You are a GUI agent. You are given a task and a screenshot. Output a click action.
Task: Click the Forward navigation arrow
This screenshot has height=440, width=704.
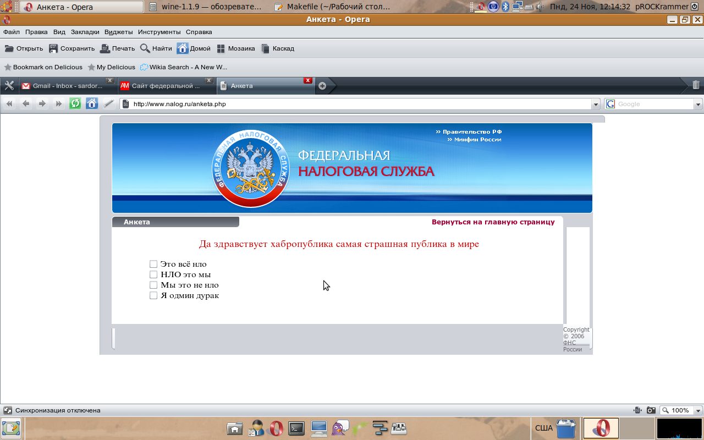[42, 103]
